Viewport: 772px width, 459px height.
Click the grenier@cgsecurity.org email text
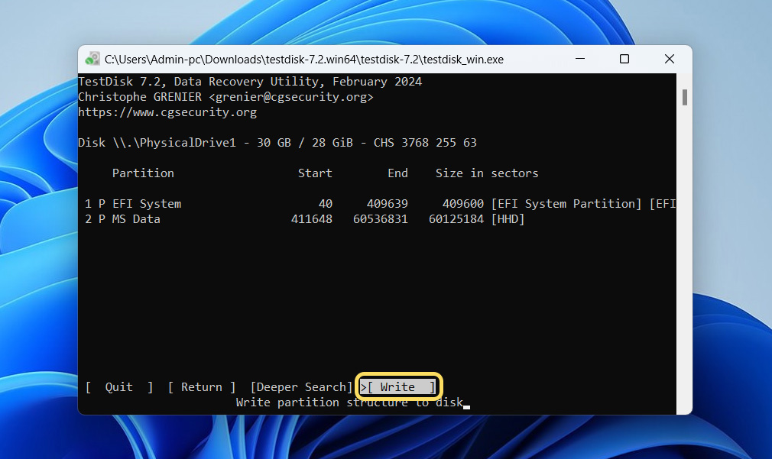(x=291, y=97)
